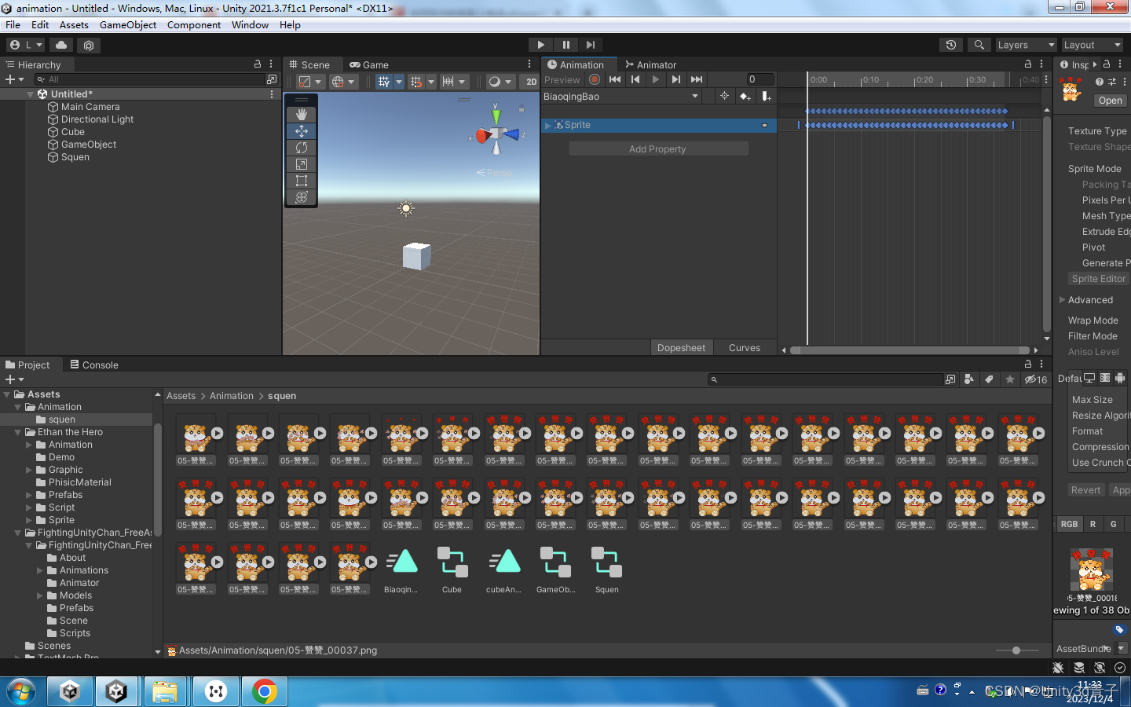This screenshot has height=707, width=1131.
Task: Open Unity Hub from taskbar
Action: [x=70, y=691]
